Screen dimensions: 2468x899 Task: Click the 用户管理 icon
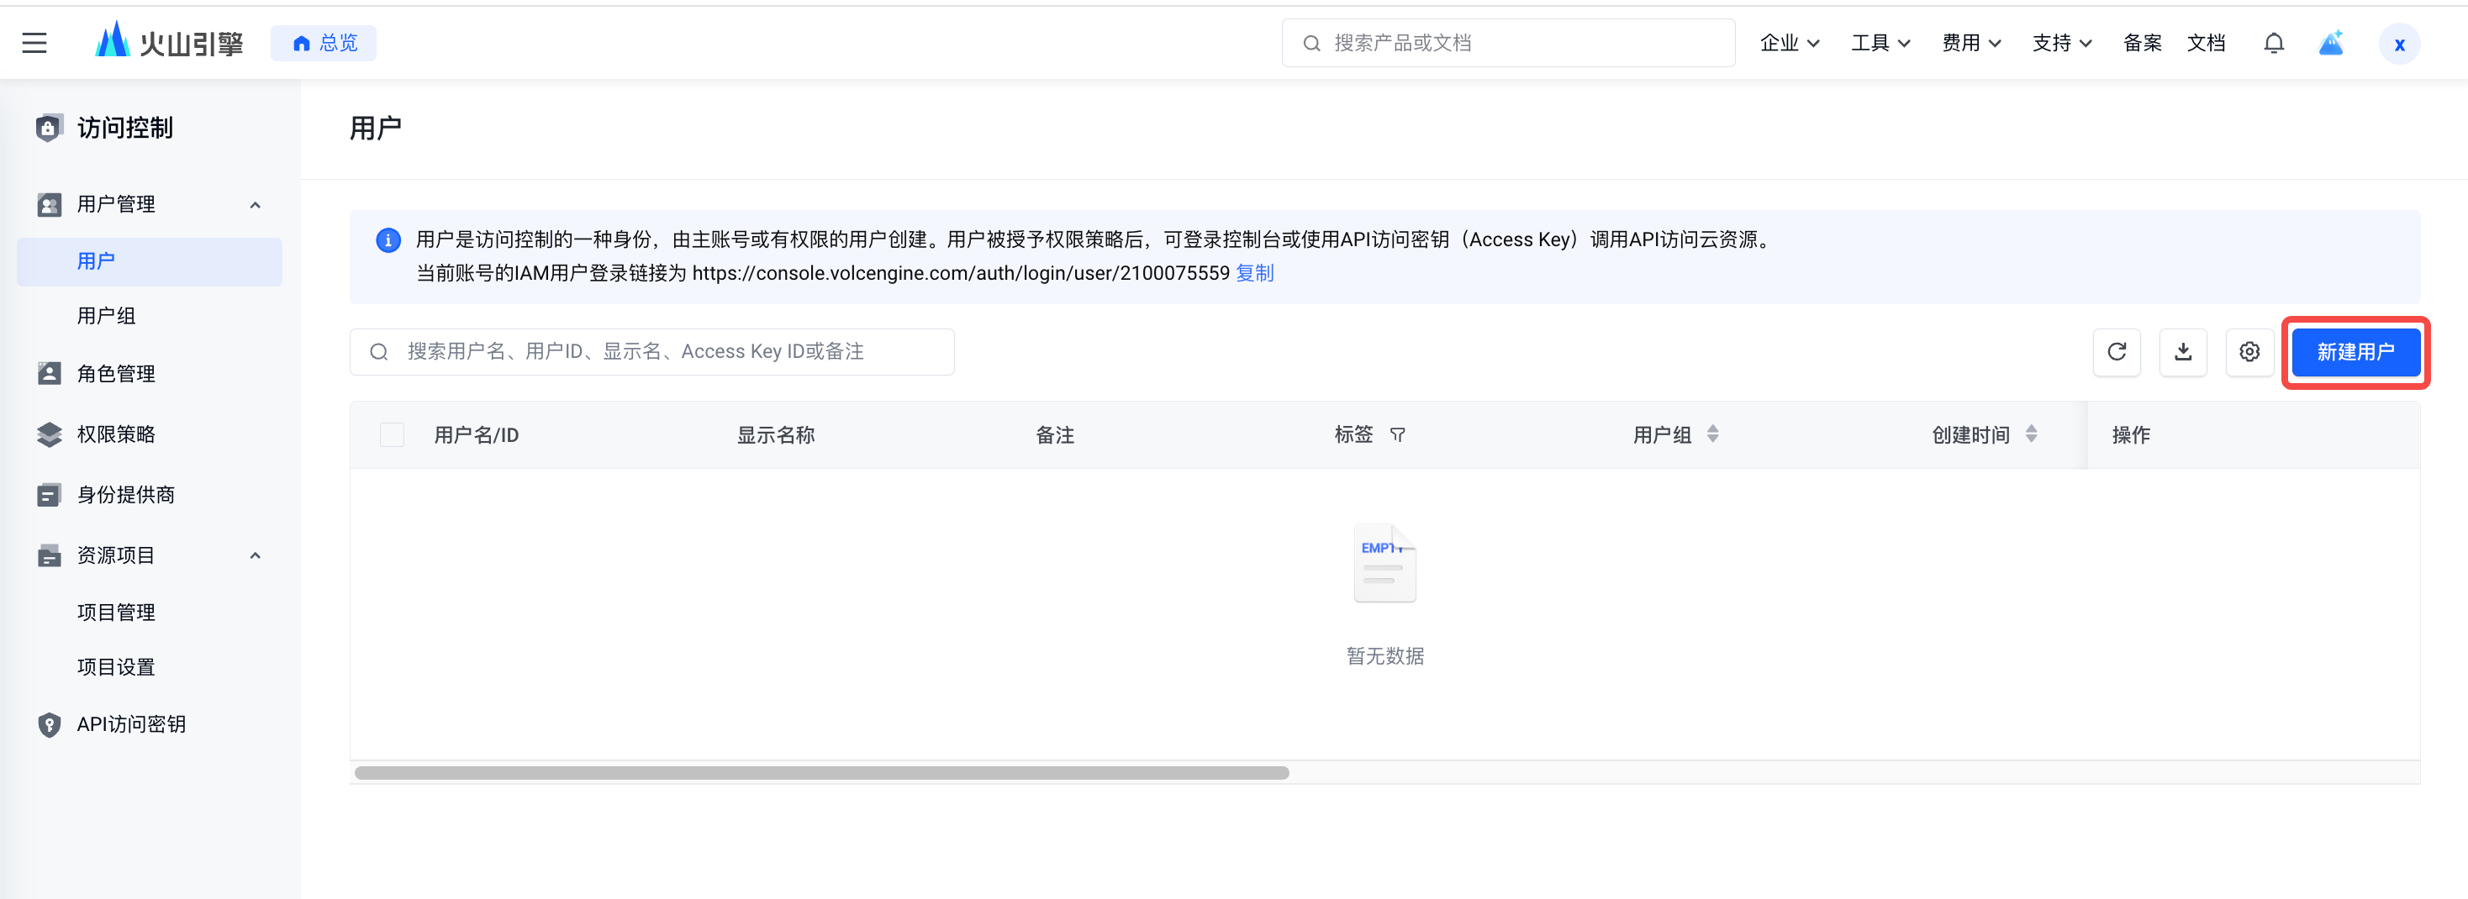click(x=49, y=204)
